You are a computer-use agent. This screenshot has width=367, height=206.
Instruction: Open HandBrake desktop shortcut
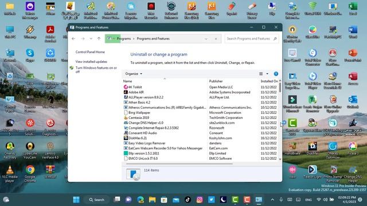tap(292, 149)
